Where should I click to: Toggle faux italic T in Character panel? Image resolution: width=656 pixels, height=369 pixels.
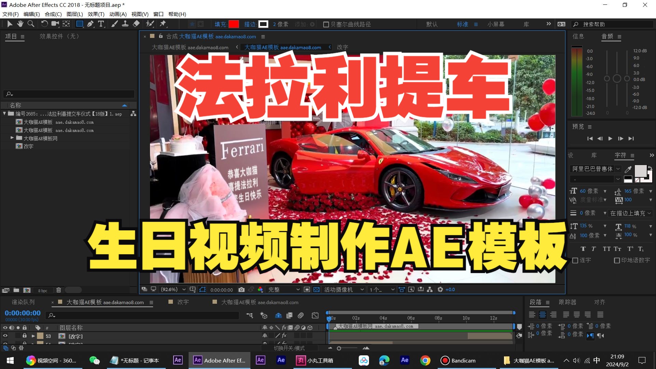(x=594, y=249)
